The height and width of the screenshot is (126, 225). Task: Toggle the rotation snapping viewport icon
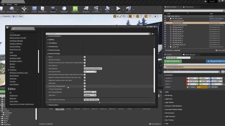[137, 16]
